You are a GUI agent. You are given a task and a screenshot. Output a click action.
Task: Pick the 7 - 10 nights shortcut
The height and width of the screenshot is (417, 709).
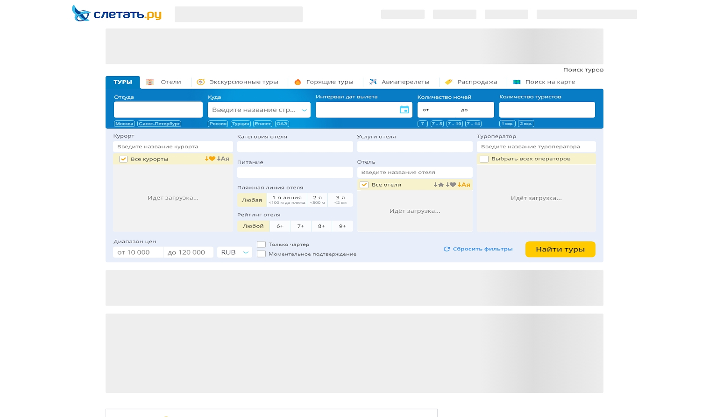point(454,124)
